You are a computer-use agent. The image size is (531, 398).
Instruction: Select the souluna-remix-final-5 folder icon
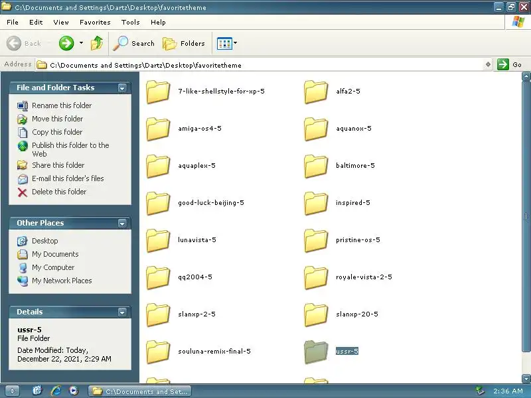158,352
